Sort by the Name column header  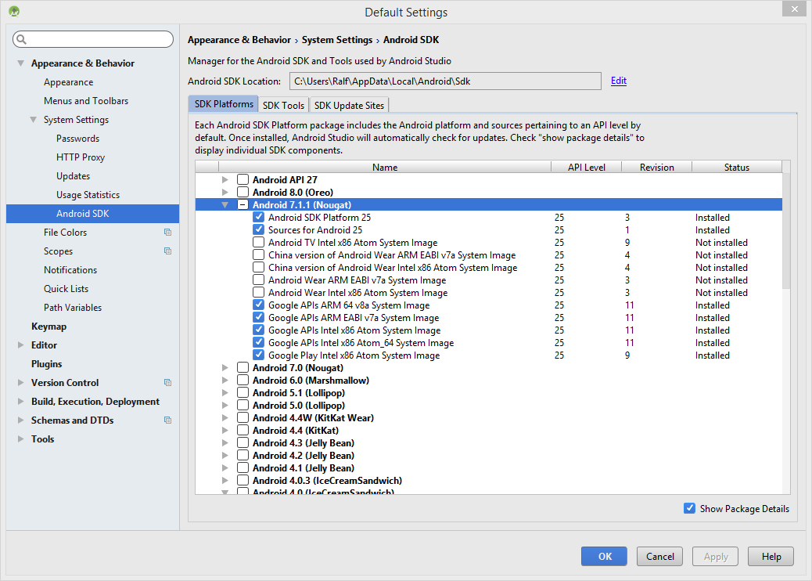(385, 167)
